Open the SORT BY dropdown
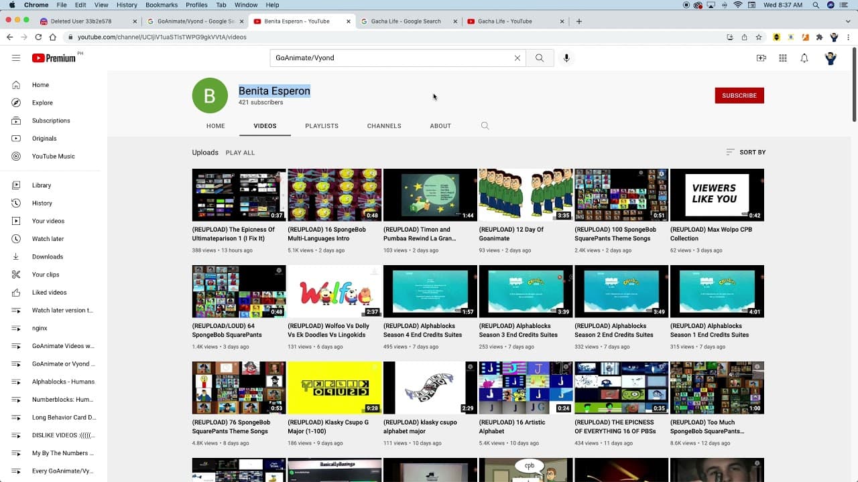This screenshot has width=858, height=482. click(x=745, y=152)
